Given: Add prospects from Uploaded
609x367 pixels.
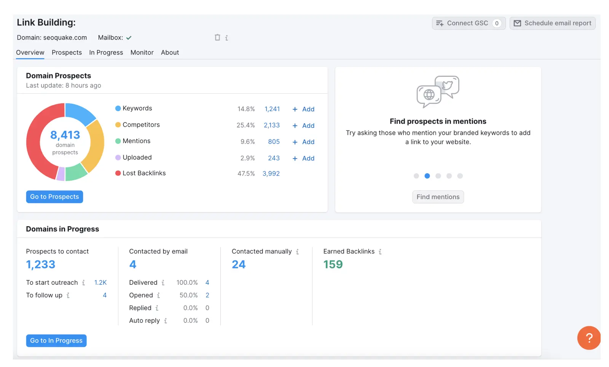Looking at the screenshot, I should [x=303, y=158].
